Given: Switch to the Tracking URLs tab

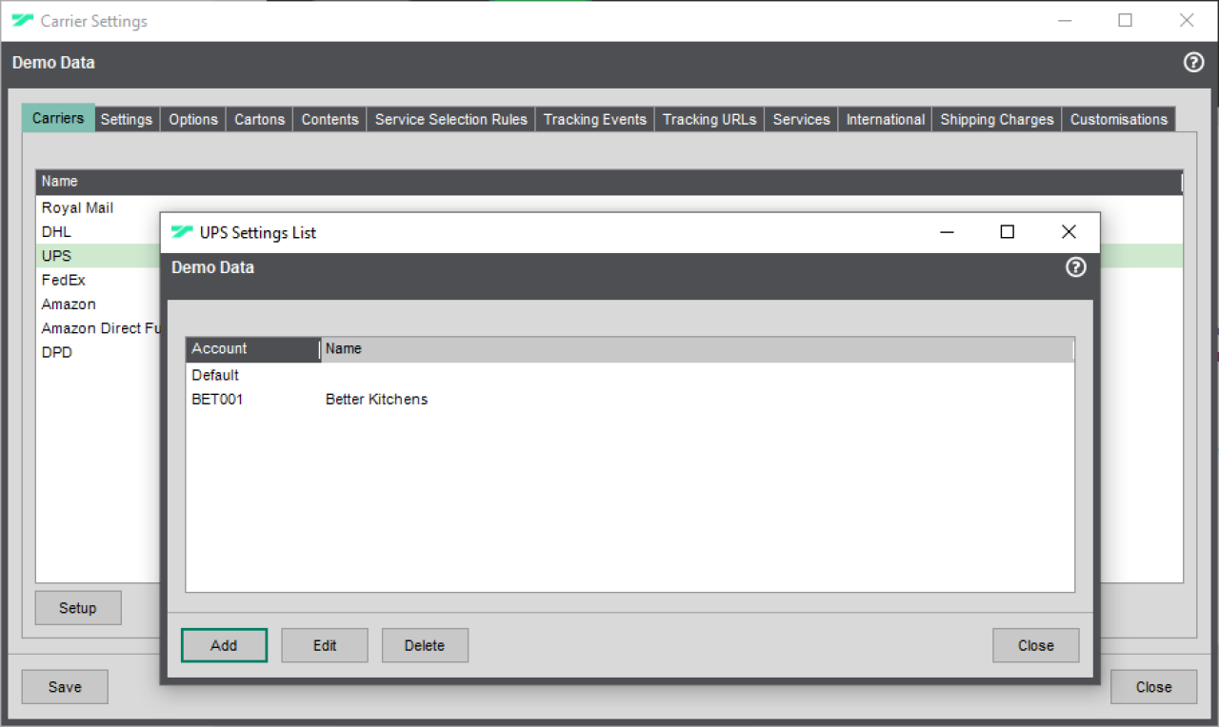Looking at the screenshot, I should point(709,120).
